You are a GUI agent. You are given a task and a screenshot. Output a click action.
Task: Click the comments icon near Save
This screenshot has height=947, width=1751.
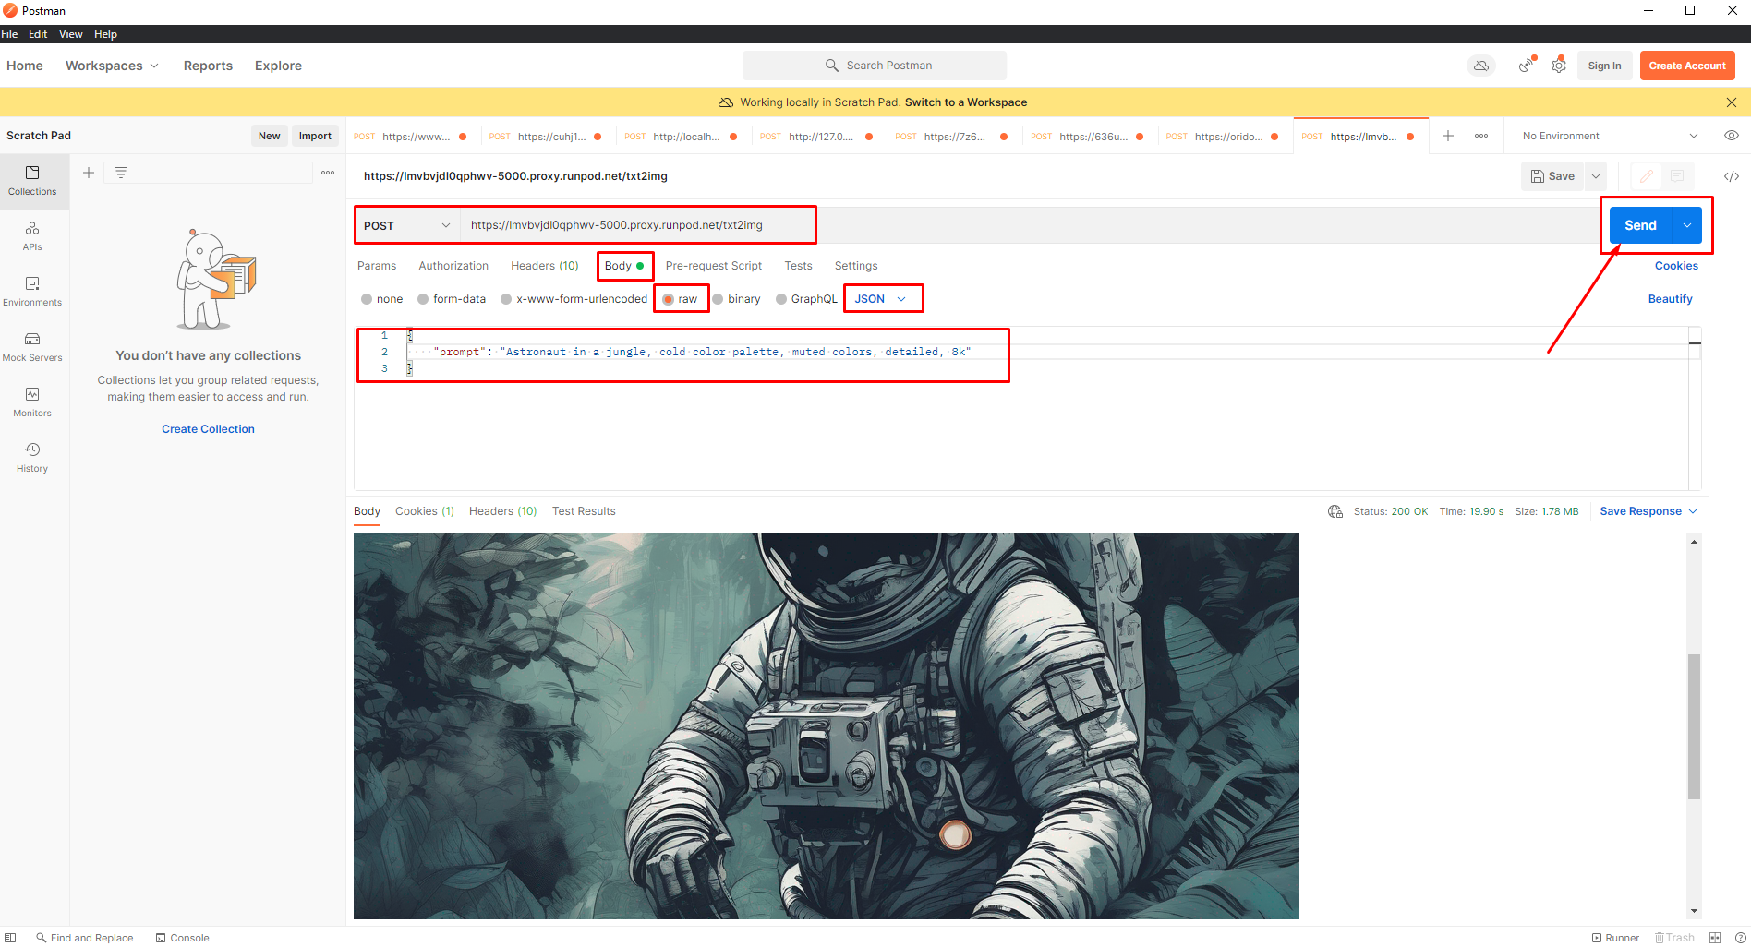1677,176
